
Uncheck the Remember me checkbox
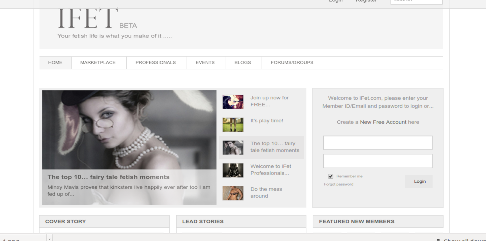tap(331, 176)
